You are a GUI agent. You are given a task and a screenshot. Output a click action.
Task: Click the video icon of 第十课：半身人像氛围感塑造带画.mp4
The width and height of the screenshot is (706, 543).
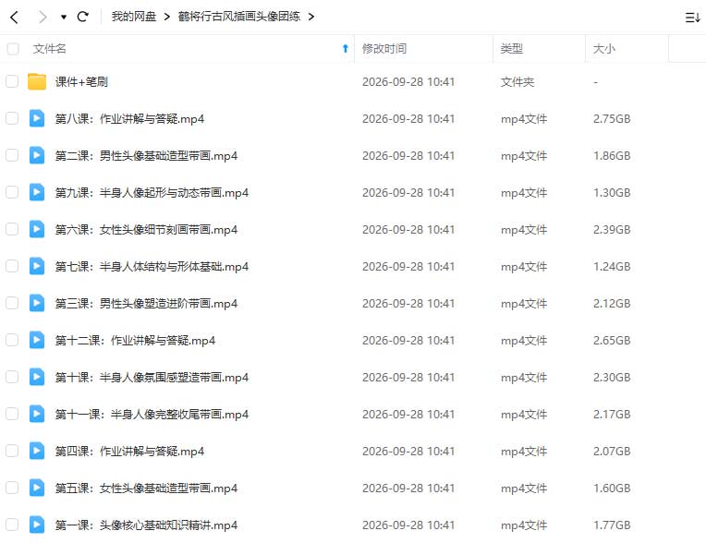point(37,377)
